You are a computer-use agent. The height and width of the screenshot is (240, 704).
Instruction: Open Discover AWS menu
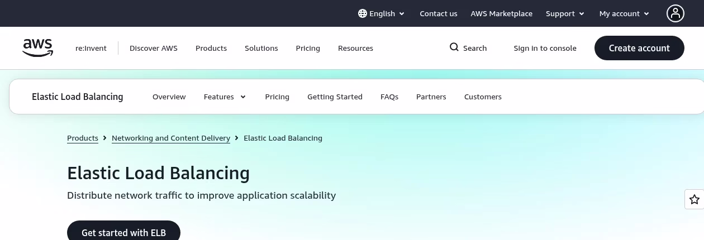pyautogui.click(x=154, y=48)
